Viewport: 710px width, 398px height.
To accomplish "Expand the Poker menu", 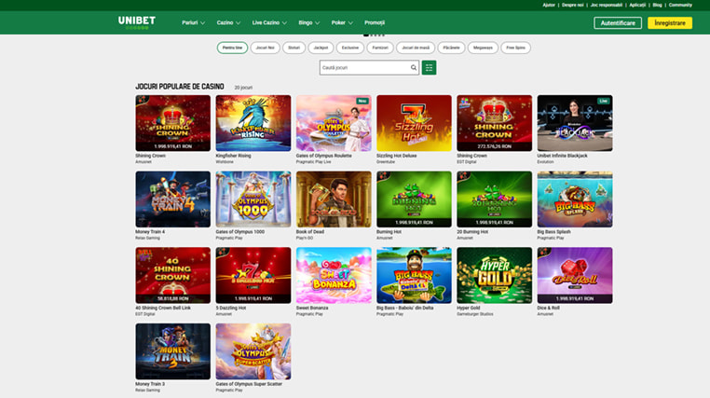I will coord(342,22).
